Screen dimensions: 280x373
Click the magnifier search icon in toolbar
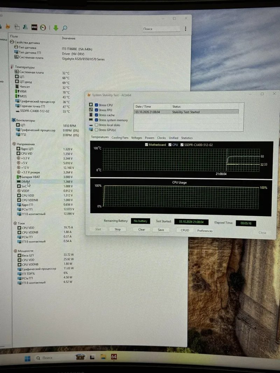point(64,28)
